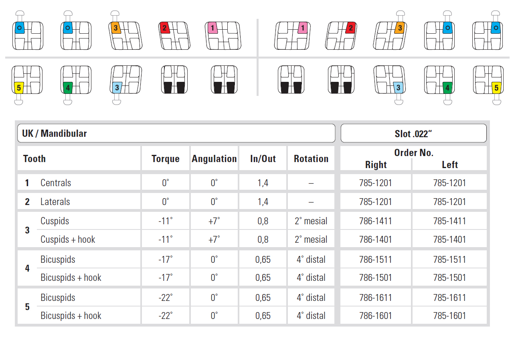Screen dimensions: 516x339
Task: Click the Torque column header
Action: pyautogui.click(x=165, y=159)
